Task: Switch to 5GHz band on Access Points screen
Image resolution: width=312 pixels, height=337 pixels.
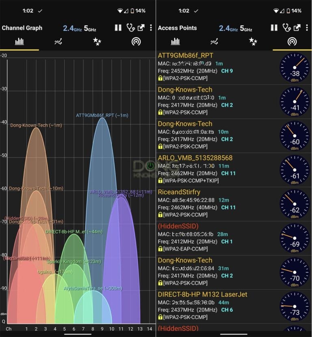Action: [x=245, y=28]
